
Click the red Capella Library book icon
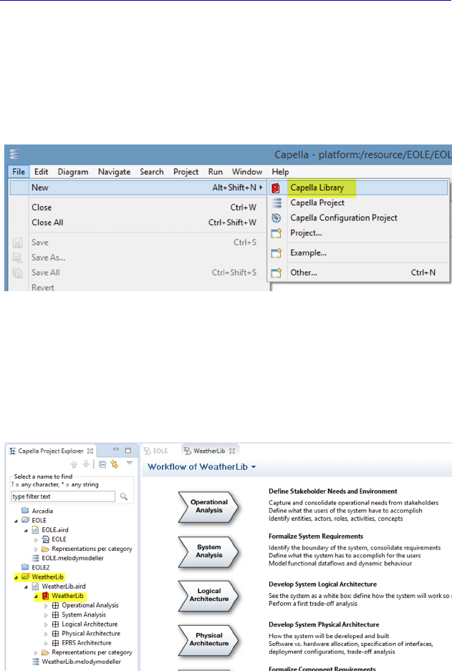tap(276, 188)
